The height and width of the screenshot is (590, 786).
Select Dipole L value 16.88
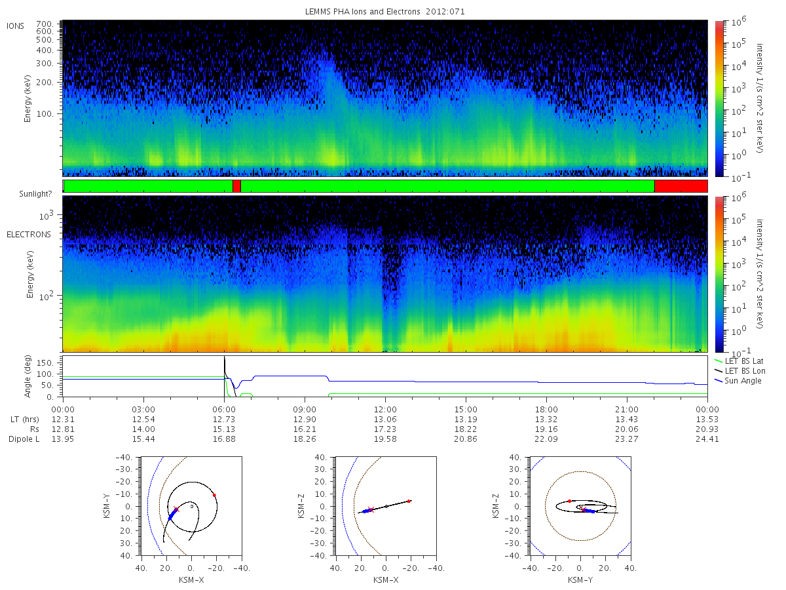click(224, 439)
